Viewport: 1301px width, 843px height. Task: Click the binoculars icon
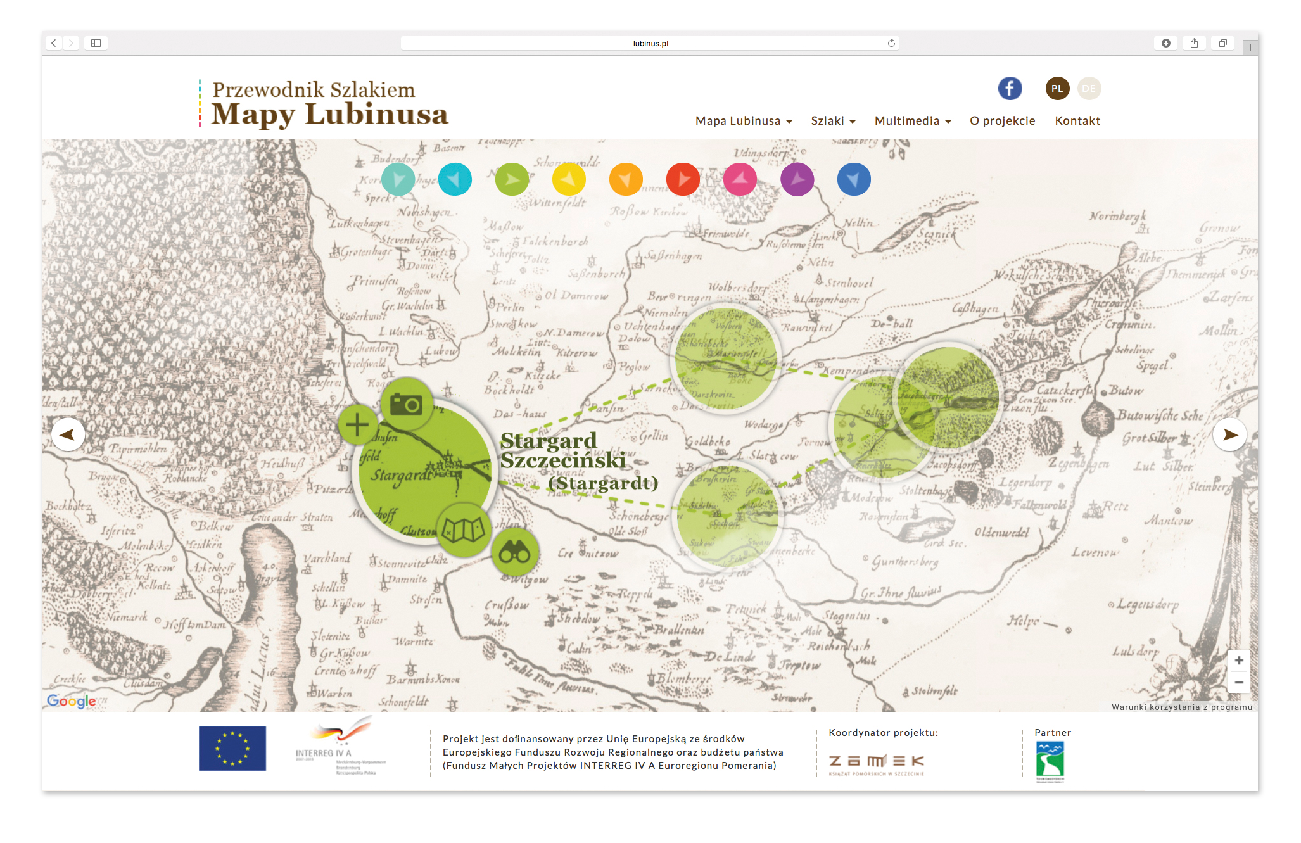coord(514,552)
